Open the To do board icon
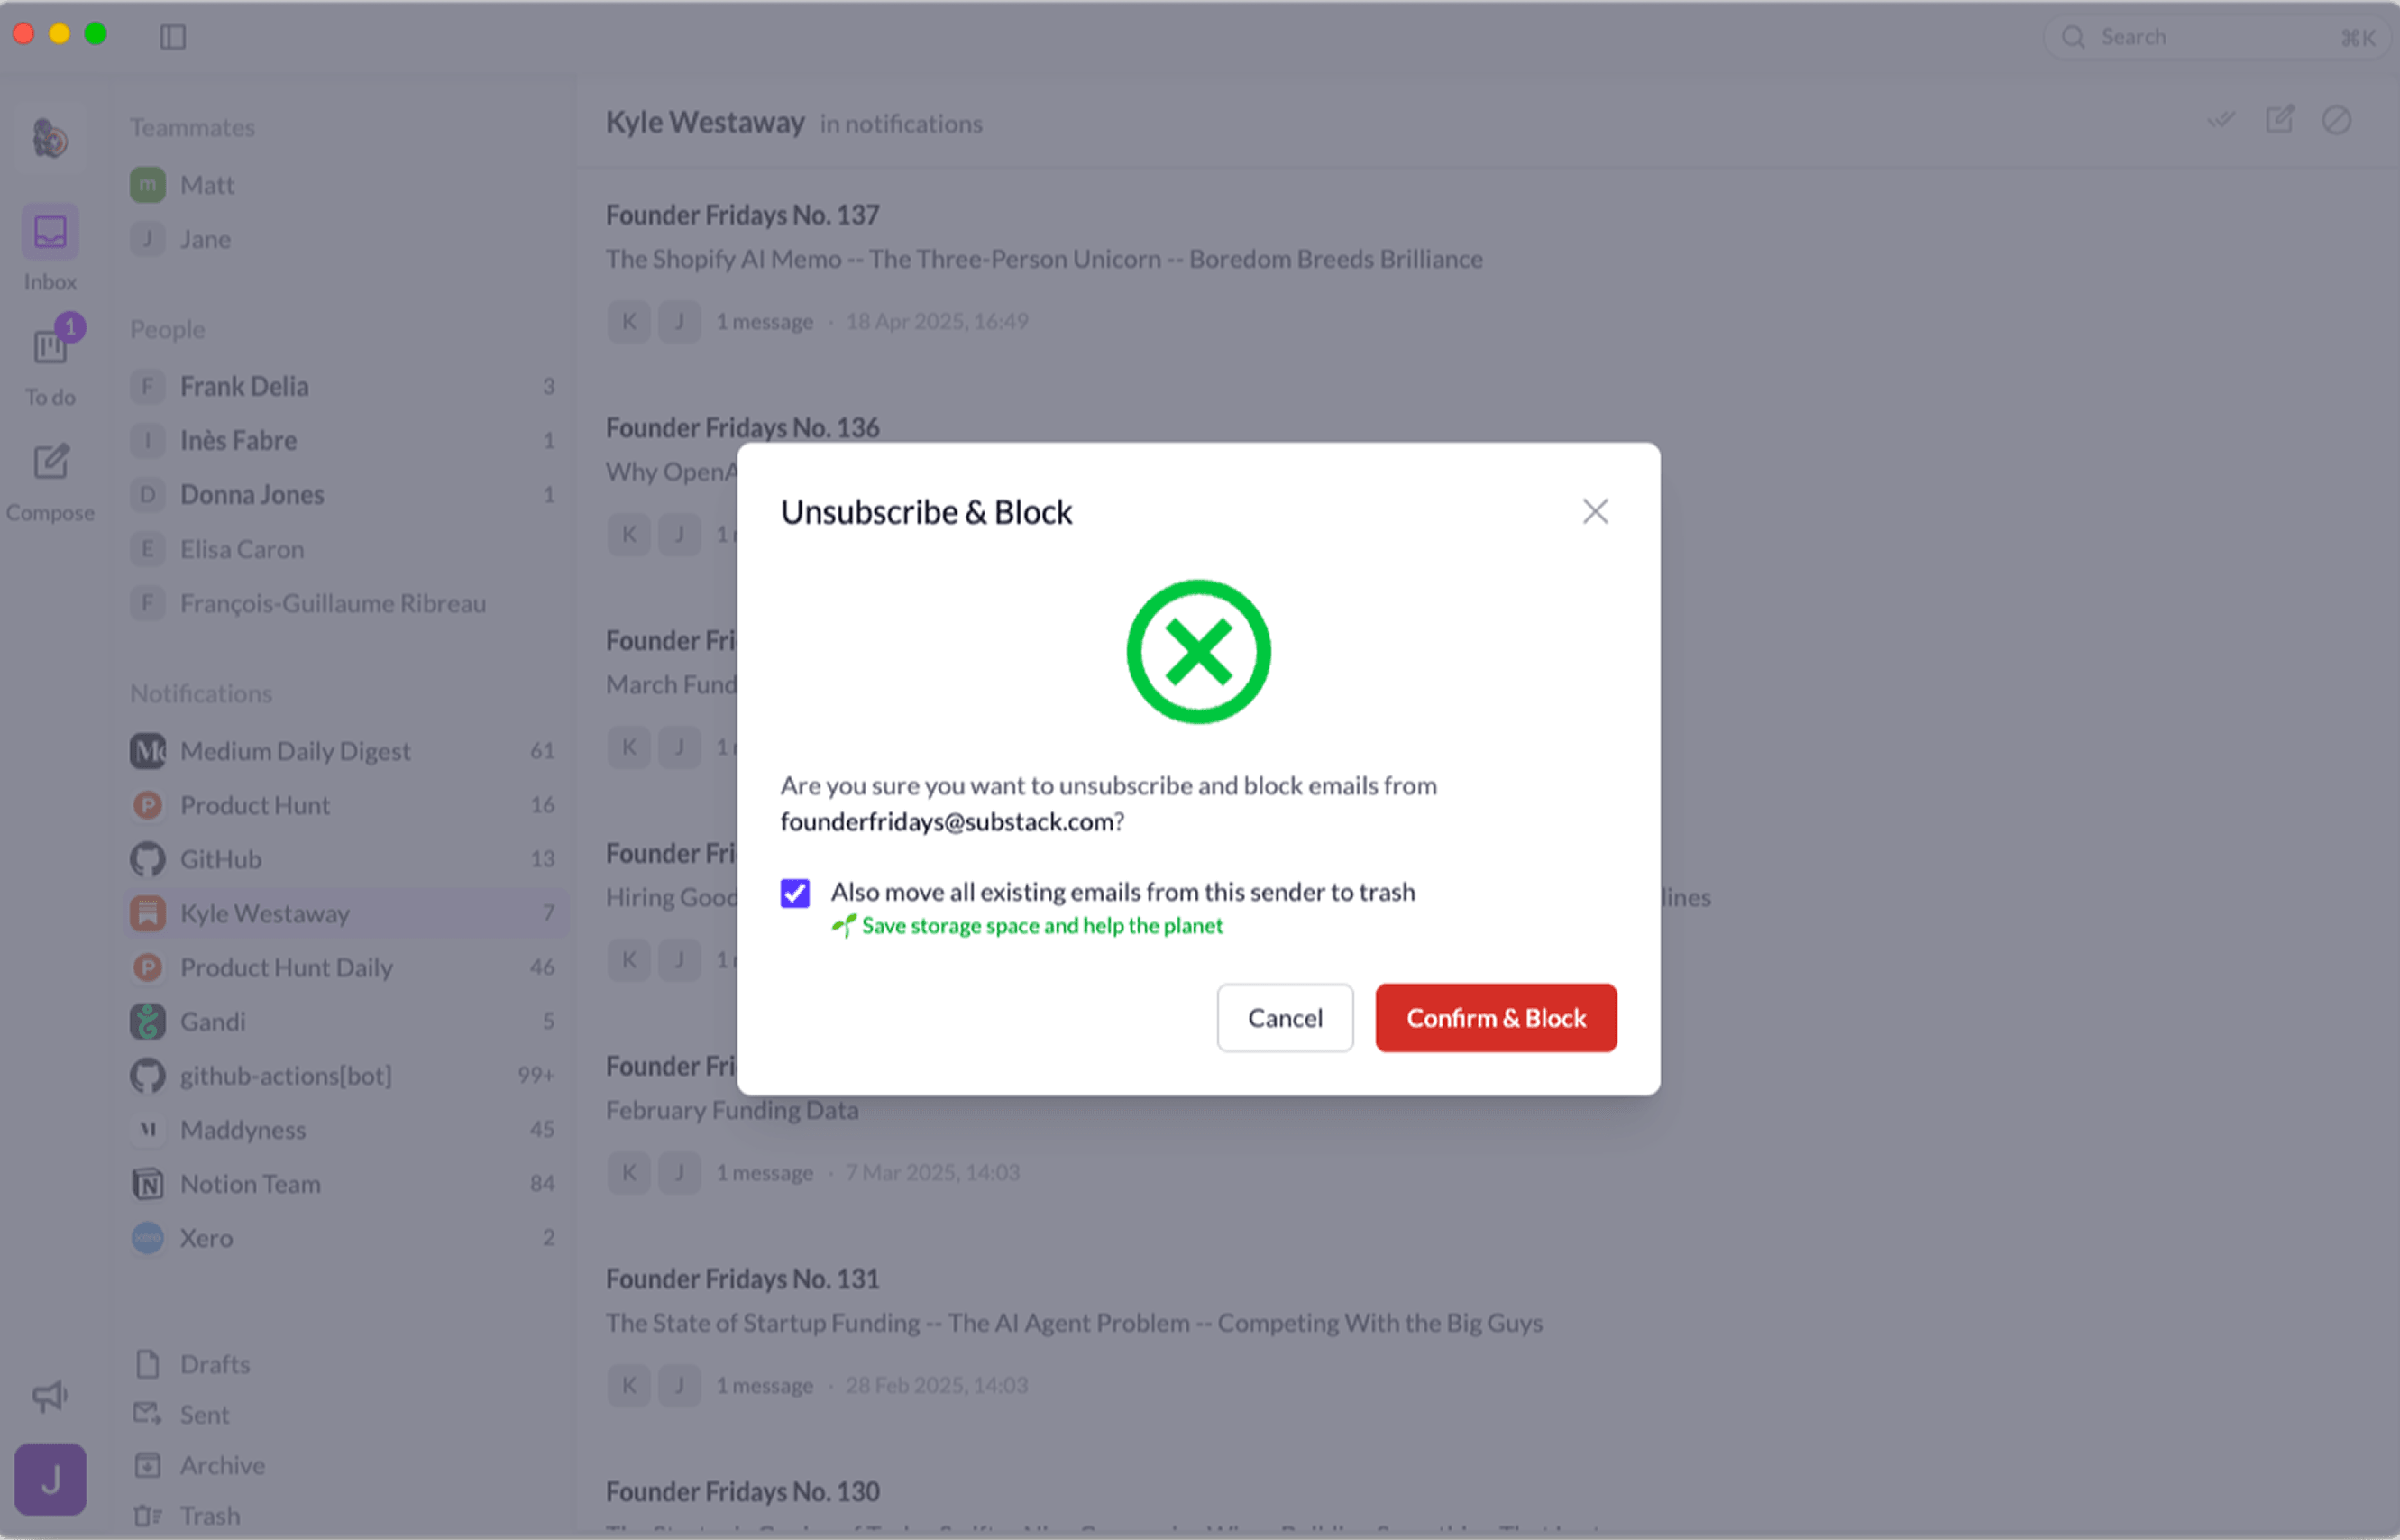2400x1540 pixels. [50, 348]
